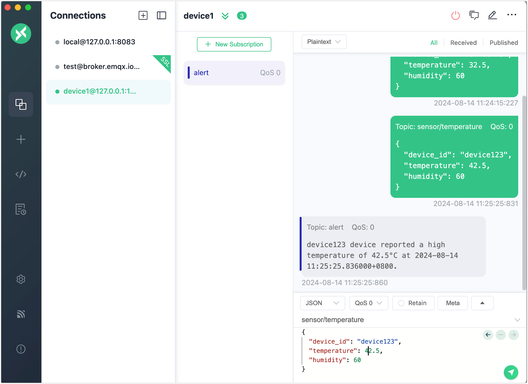
Task: Click the new connection plus icon beside Connections
Action: [x=143, y=15]
